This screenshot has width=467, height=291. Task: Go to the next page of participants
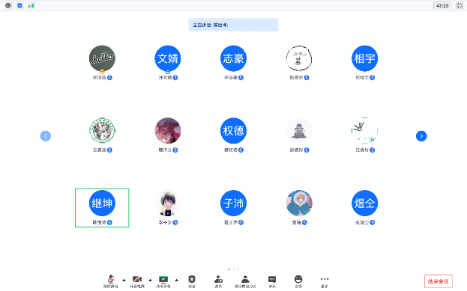coord(421,136)
